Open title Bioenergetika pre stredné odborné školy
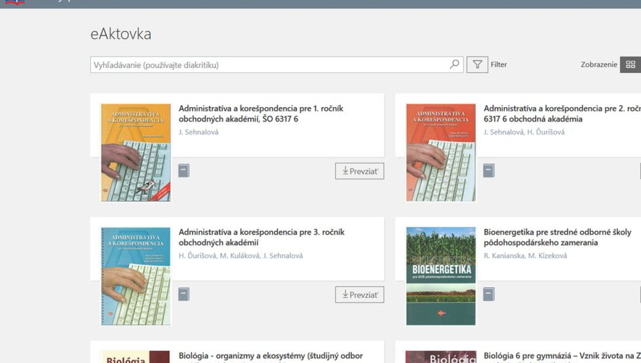Screen dimensions: 641x363 tap(558, 238)
